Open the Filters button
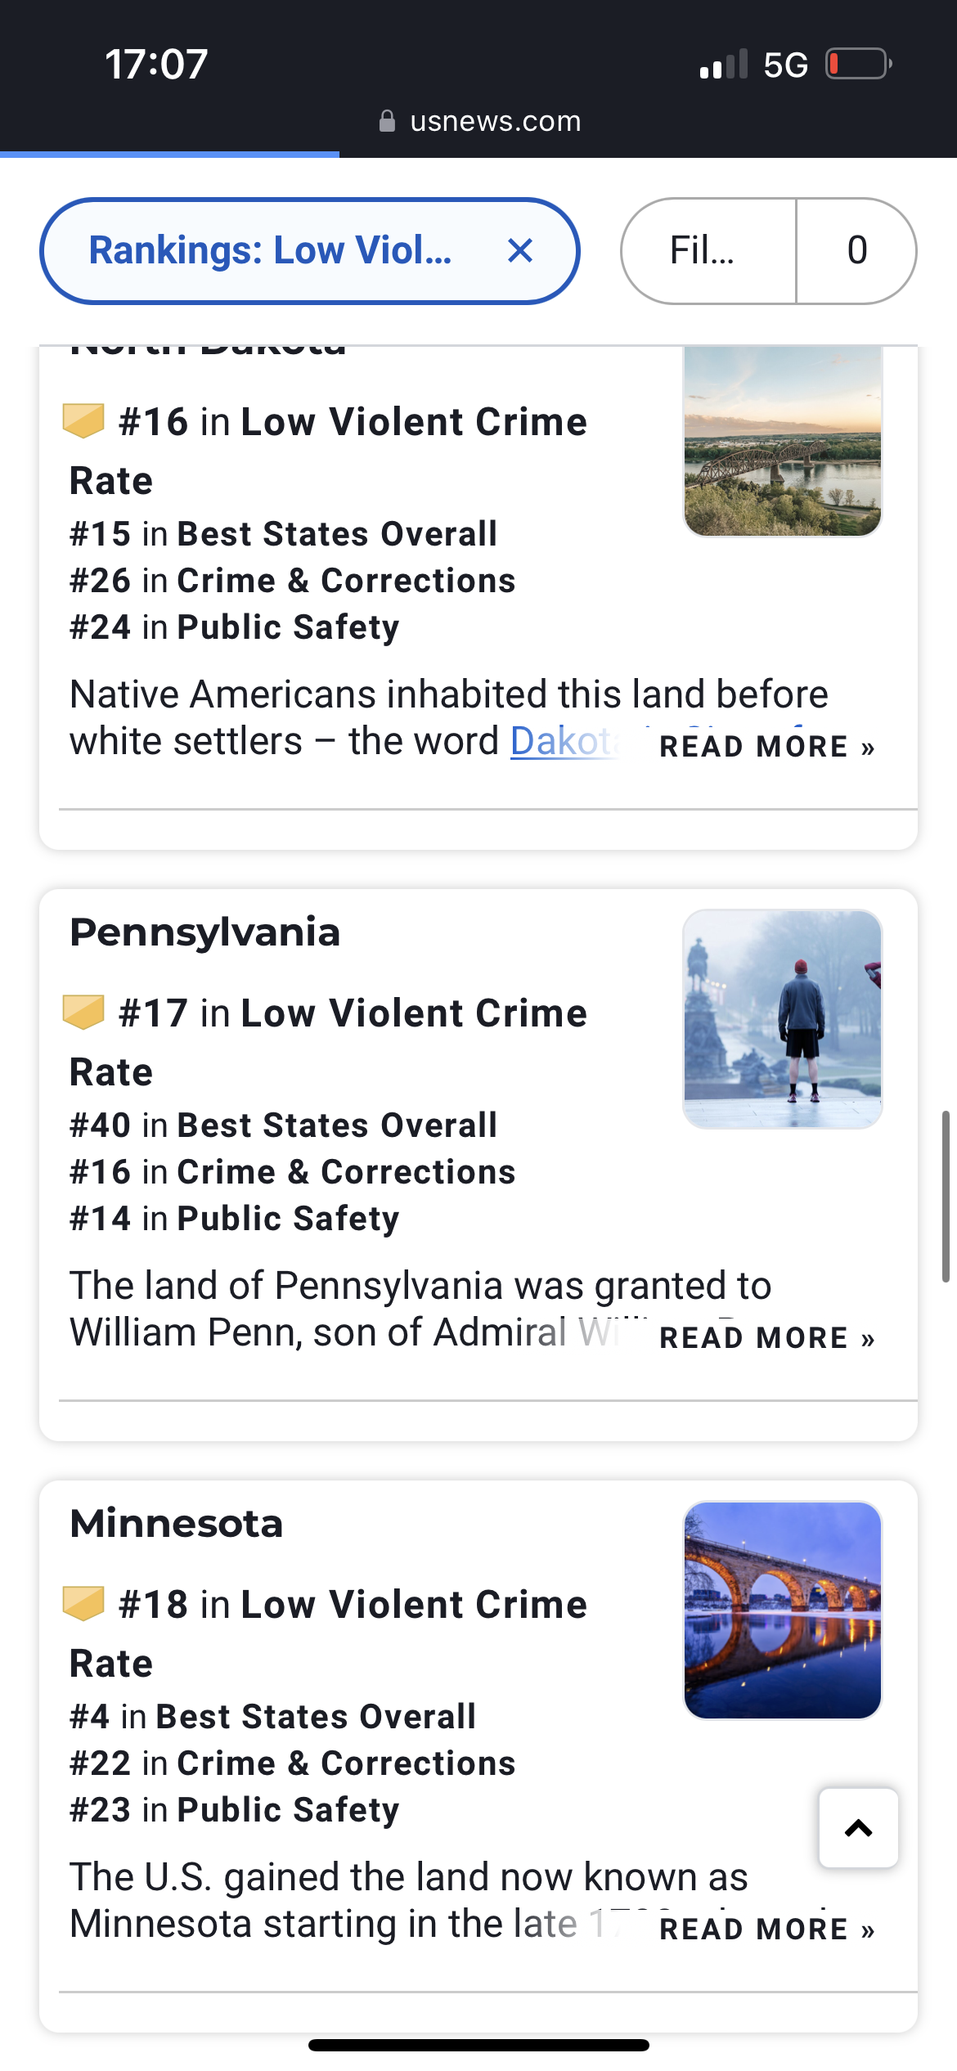Viewport: 957px width, 2071px height. tap(708, 250)
